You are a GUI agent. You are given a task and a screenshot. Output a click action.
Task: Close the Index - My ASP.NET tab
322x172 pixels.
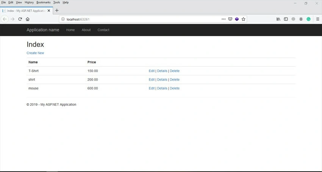(x=48, y=11)
